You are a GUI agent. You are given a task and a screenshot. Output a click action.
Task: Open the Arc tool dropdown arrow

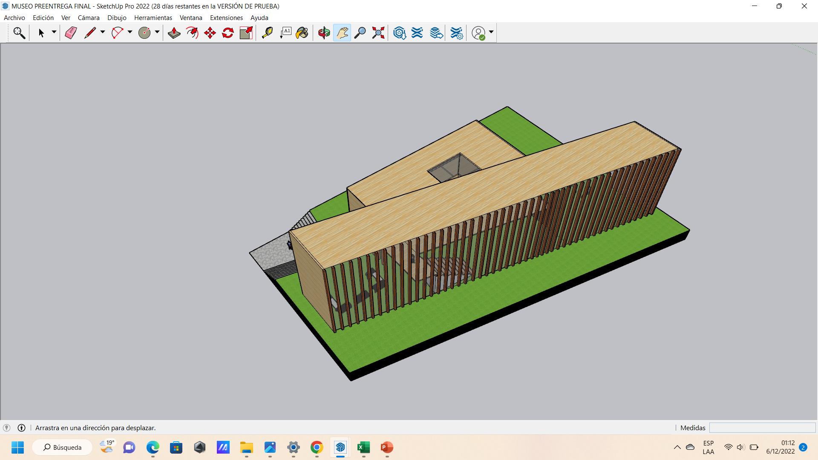point(130,32)
